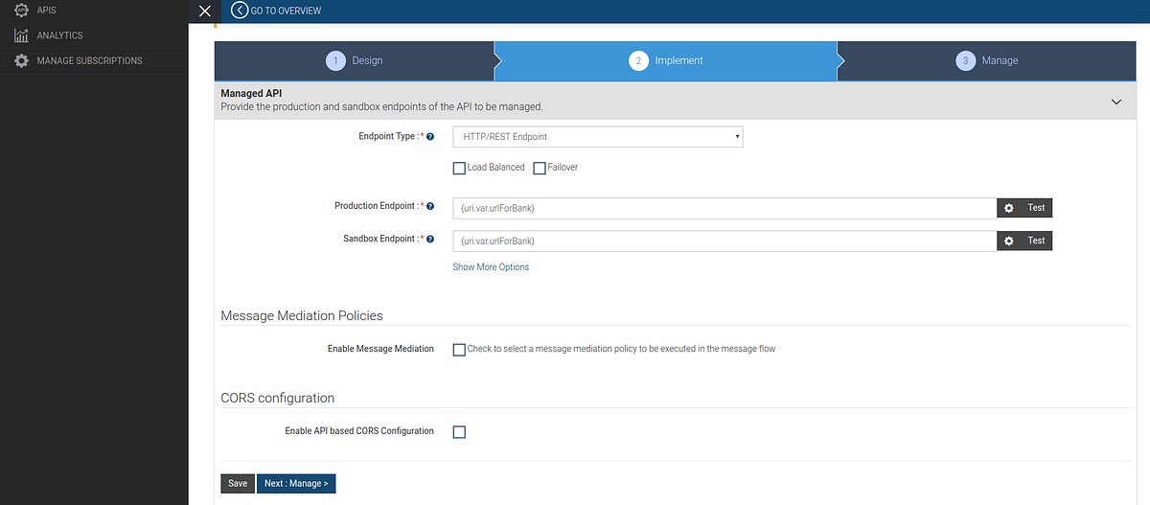The width and height of the screenshot is (1150, 505).
Task: Click the Manage Subscriptions gear icon
Action: point(21,60)
